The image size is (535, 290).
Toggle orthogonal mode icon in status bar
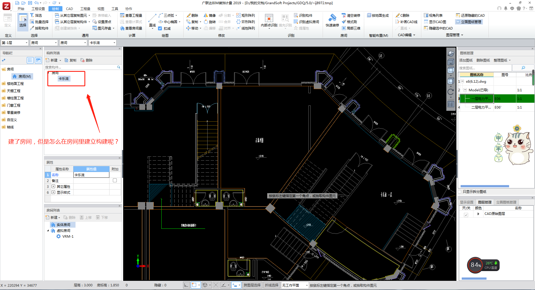click(x=186, y=285)
